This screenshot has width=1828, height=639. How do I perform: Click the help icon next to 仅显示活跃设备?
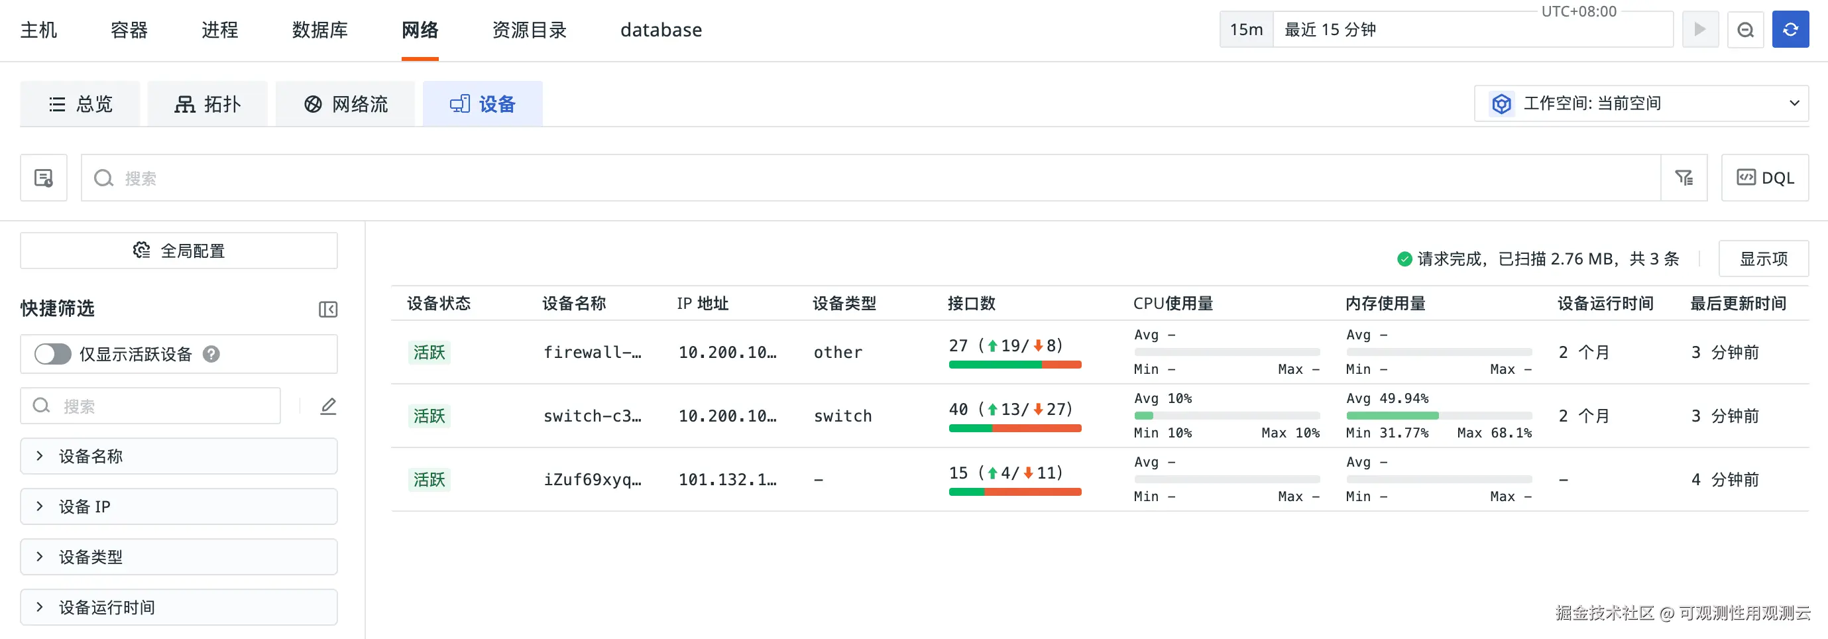pyautogui.click(x=211, y=353)
